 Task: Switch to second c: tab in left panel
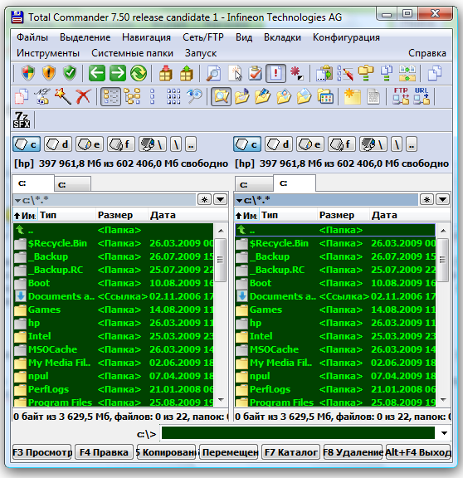point(72,184)
